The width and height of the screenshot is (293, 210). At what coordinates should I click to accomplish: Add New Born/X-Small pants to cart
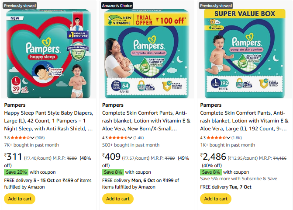[x=118, y=199]
